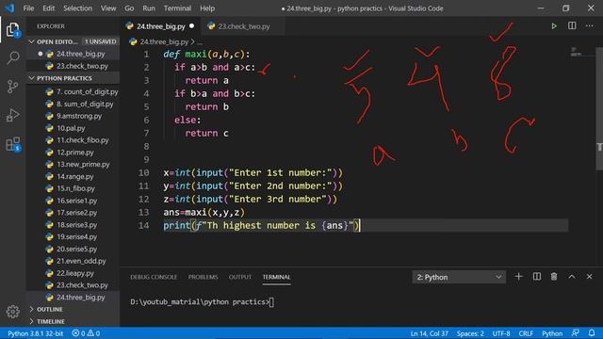
Task: Open the Selection menu
Action: [x=77, y=8]
